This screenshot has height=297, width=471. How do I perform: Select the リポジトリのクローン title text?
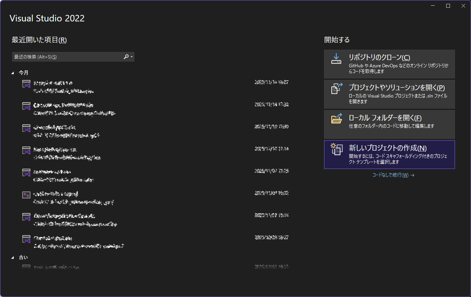379,57
